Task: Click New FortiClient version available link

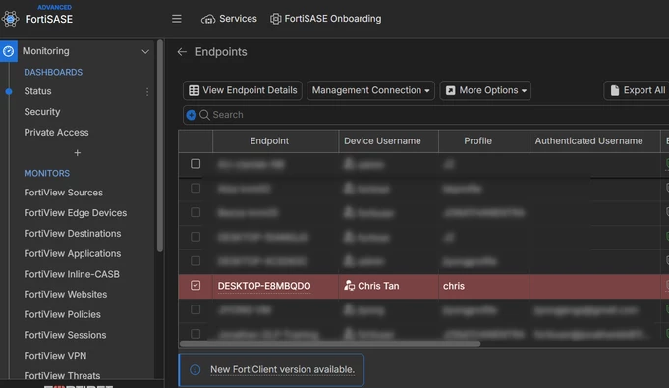Action: [283, 369]
